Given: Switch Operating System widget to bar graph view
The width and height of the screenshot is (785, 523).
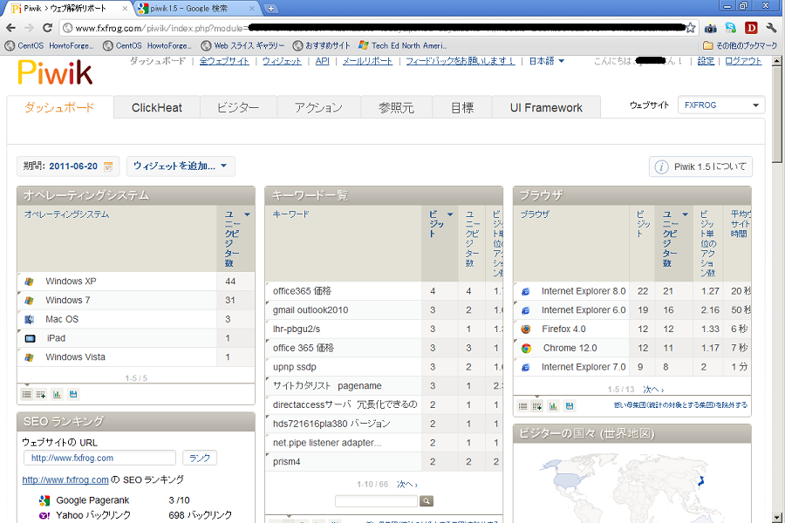Looking at the screenshot, I should pos(57,395).
